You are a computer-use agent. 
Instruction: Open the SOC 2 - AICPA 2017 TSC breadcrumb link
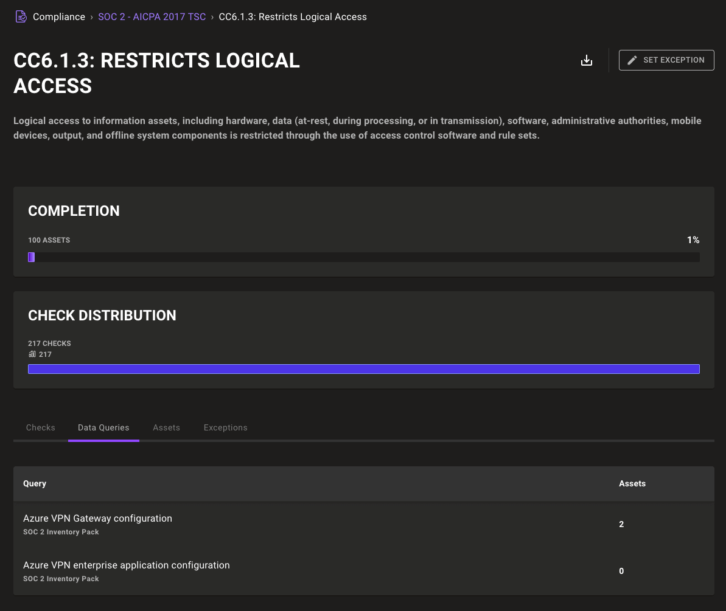[x=152, y=16]
